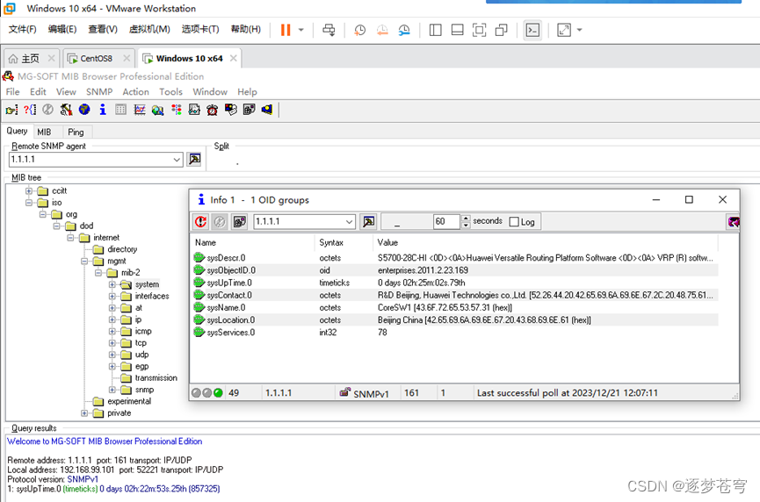This screenshot has height=502, width=760.
Task: Select the sysName.0 row
Action: 454,307
